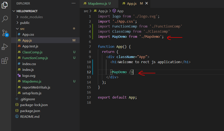Open ClassComp.js in the file tree

tap(32, 52)
